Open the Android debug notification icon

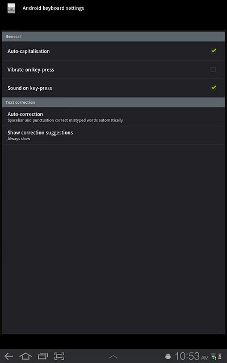(168, 357)
